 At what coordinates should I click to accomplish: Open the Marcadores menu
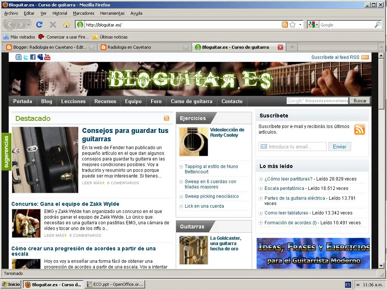pos(84,13)
